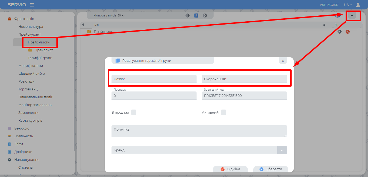368x177 pixels.
Task: Click the Відміна button
Action: click(230, 169)
